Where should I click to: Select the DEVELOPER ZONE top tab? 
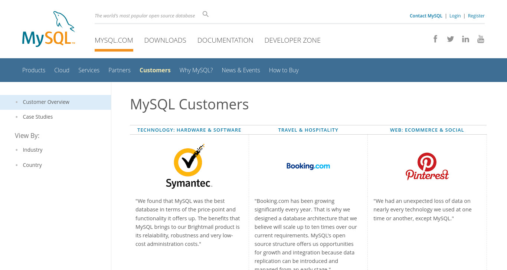(292, 40)
